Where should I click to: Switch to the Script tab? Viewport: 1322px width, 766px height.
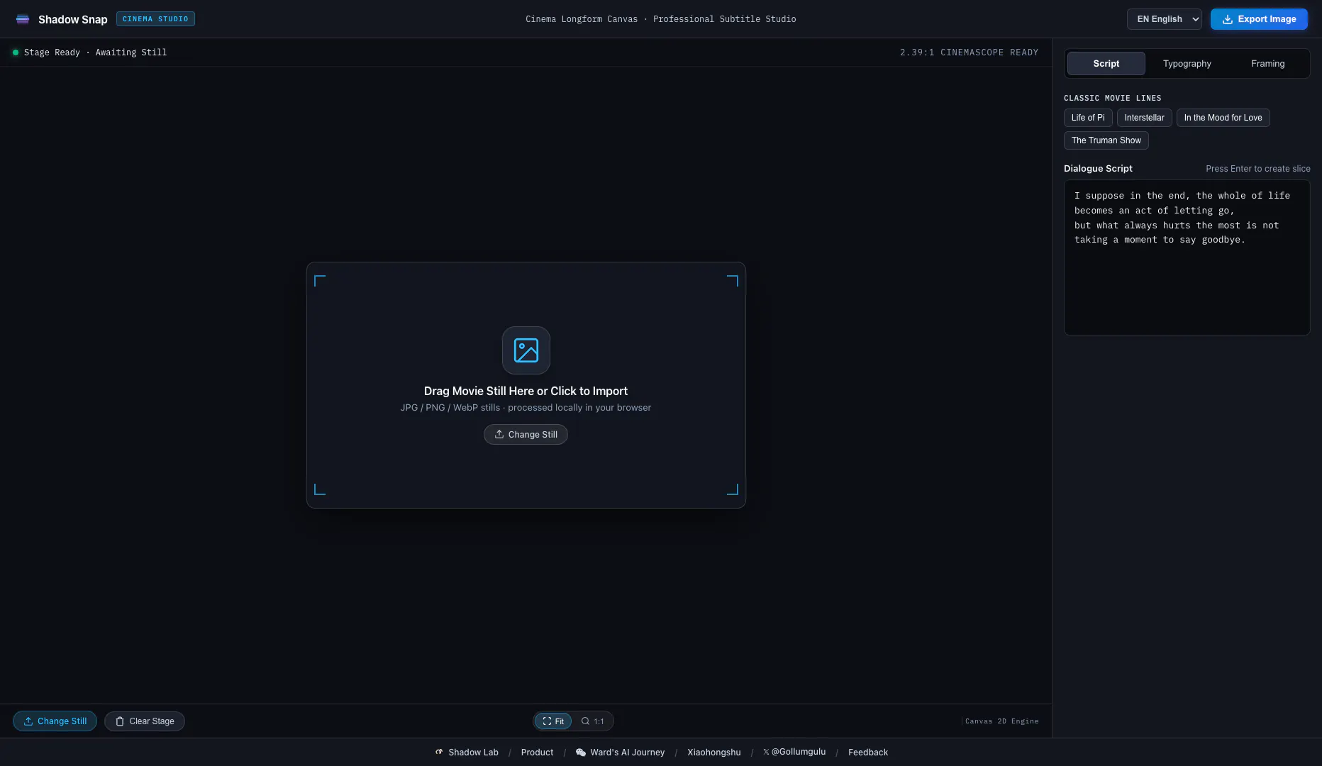point(1106,64)
